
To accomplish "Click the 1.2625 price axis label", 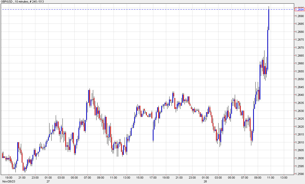I will [299, 119].
